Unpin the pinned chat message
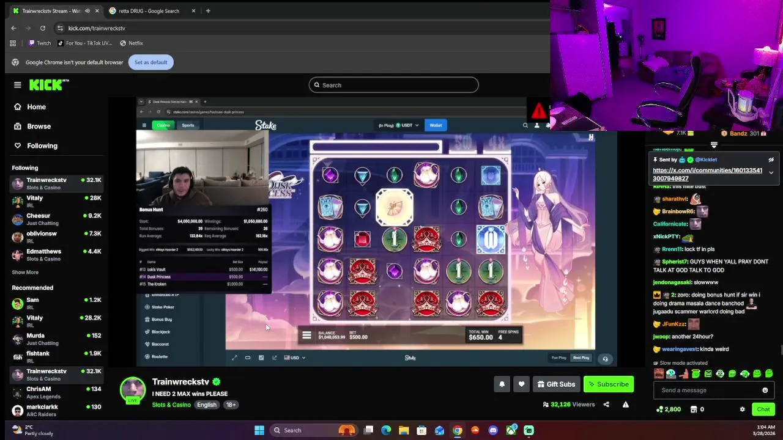This screenshot has height=440, width=783. point(771,160)
